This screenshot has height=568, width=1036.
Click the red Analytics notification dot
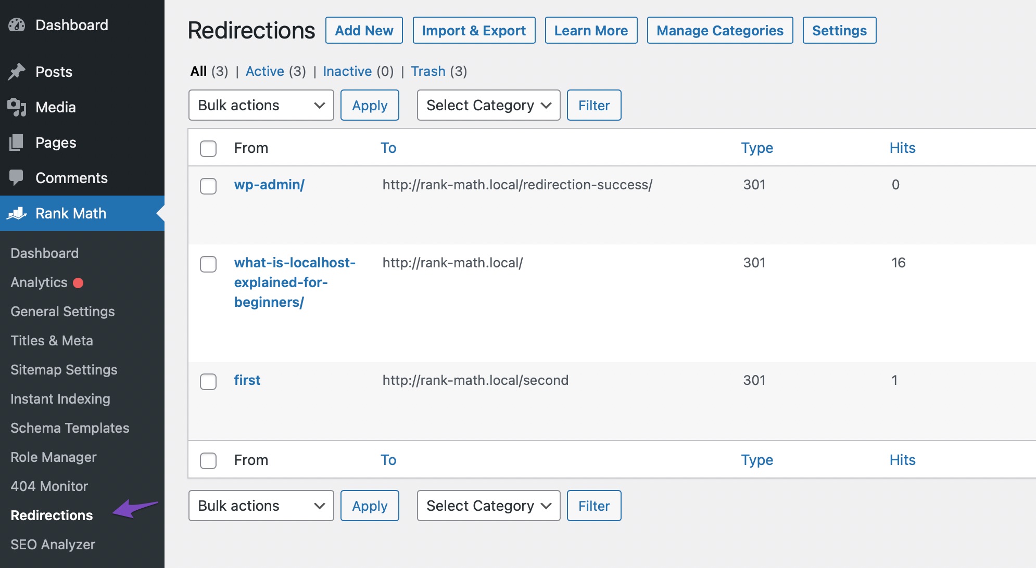(78, 282)
